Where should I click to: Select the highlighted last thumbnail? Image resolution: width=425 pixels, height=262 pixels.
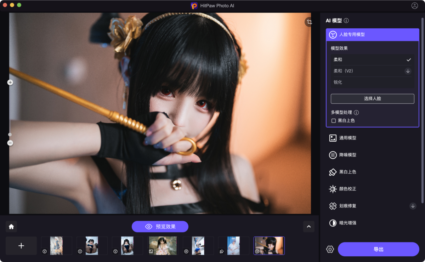click(269, 246)
